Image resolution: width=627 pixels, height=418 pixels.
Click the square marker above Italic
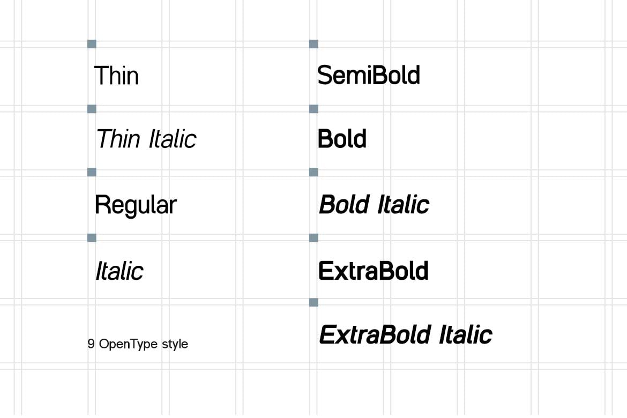[92, 237]
